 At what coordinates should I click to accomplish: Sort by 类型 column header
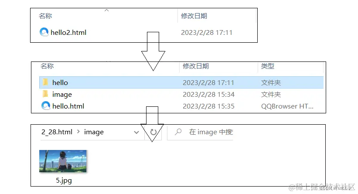point(268,66)
